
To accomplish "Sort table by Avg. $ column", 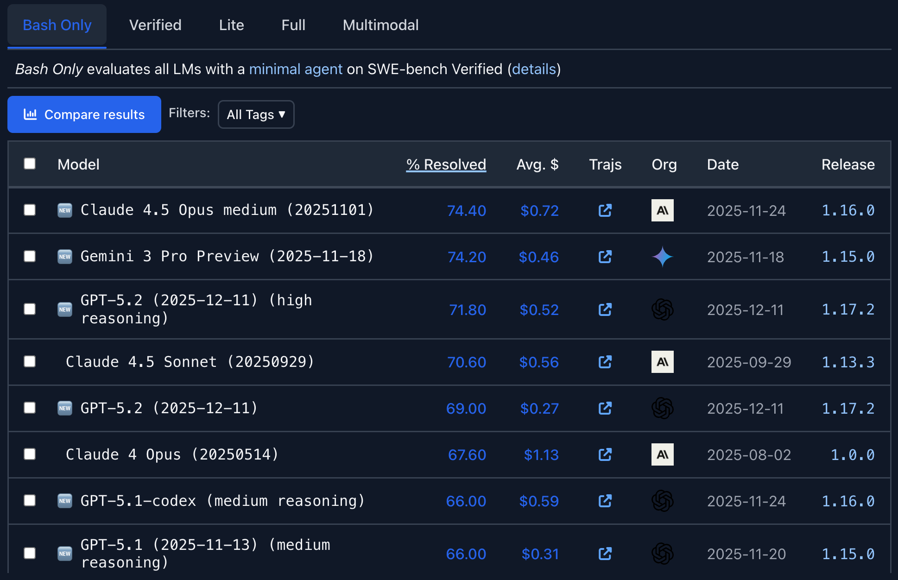I will (x=537, y=164).
